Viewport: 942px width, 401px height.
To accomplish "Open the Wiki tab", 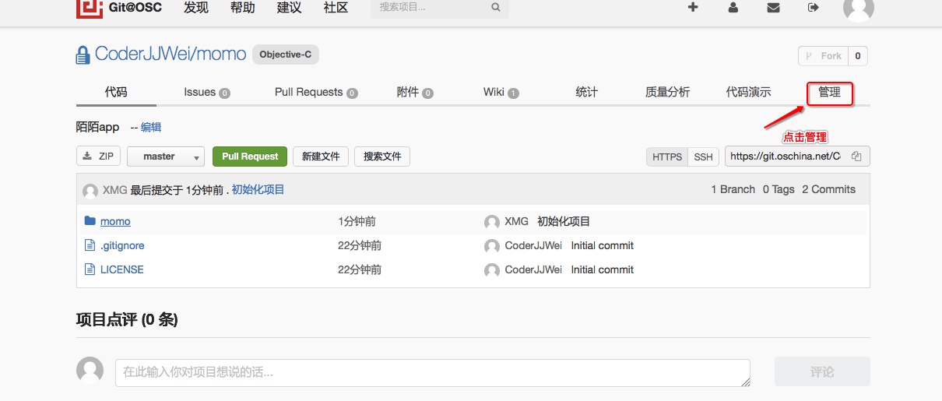I will pyautogui.click(x=501, y=92).
